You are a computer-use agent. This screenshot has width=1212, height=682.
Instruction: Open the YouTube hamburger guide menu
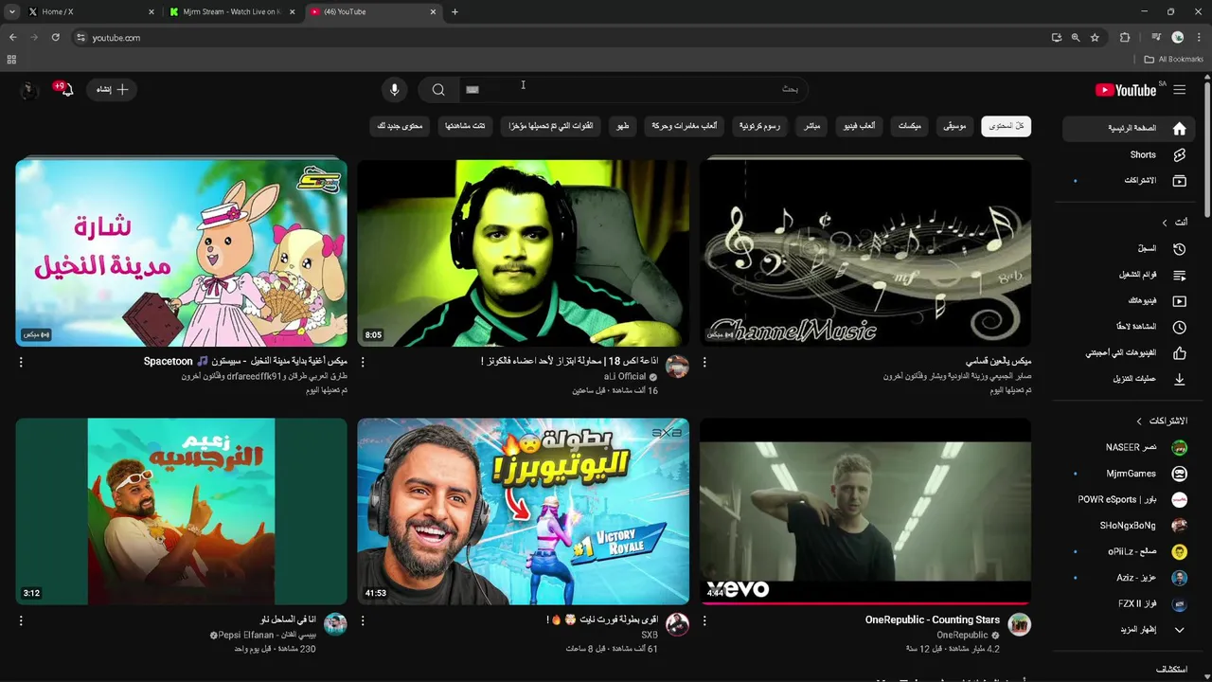tap(1179, 90)
